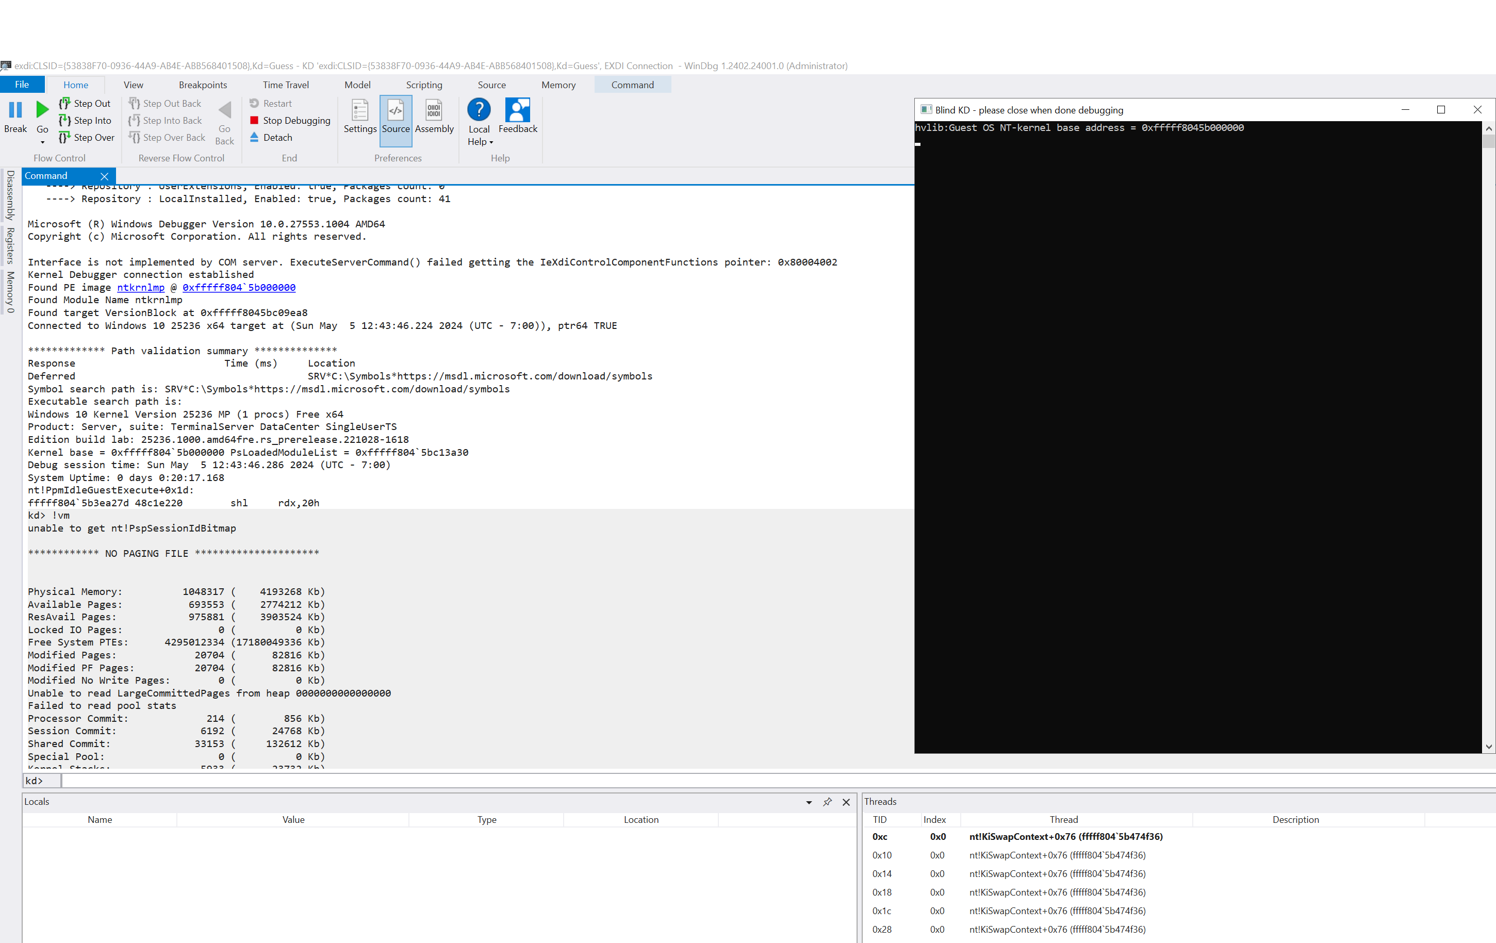This screenshot has height=943, width=1496.
Task: Click the Break pause icon
Action: (15, 110)
